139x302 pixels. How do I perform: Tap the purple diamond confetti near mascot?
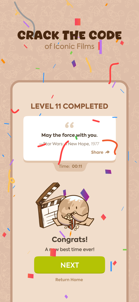coord(85,194)
